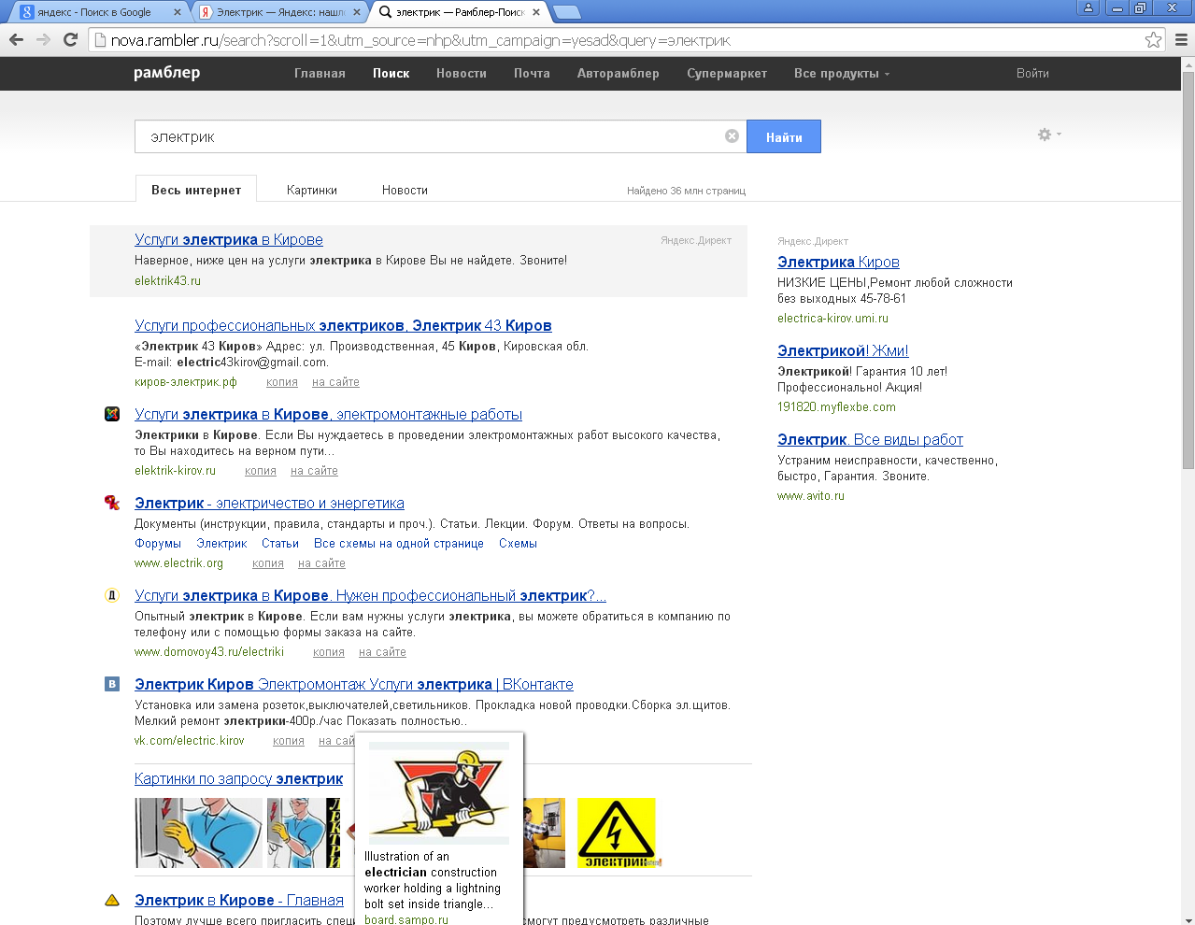Screen dimensions: 1195x925
Task: Select Весь интернет search tab
Action: click(x=196, y=190)
